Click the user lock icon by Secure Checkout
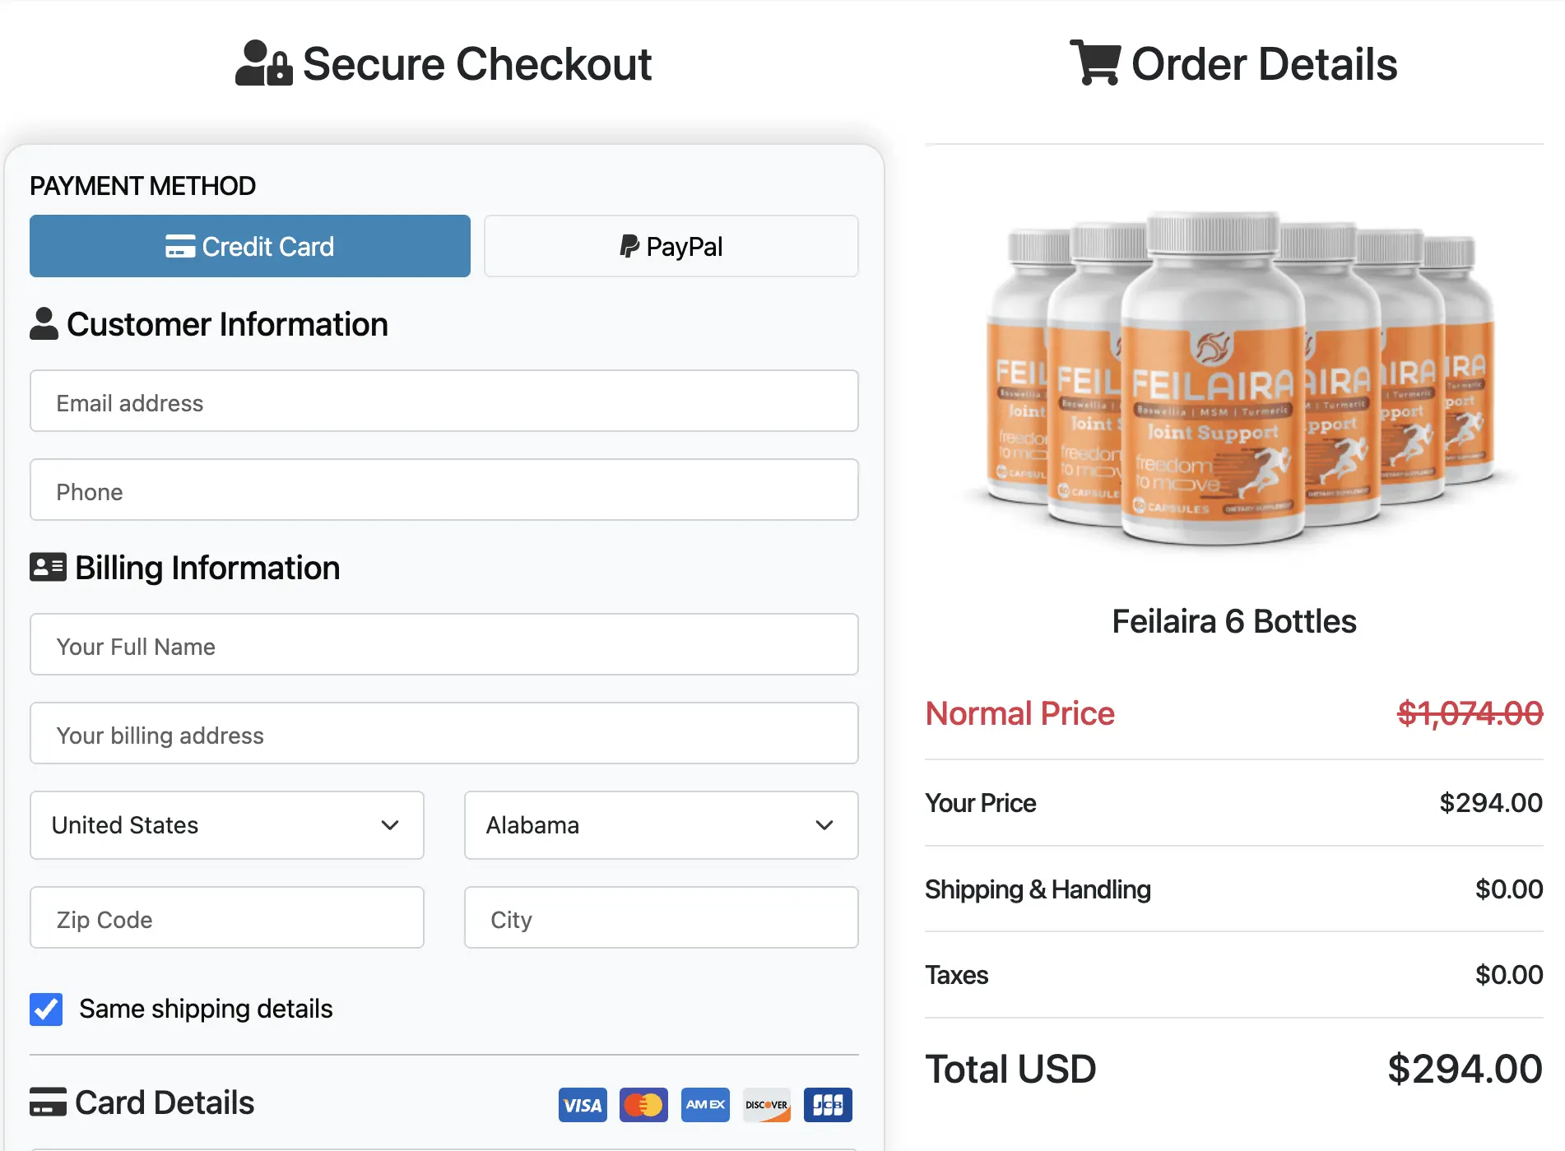The image size is (1565, 1151). pyautogui.click(x=263, y=63)
